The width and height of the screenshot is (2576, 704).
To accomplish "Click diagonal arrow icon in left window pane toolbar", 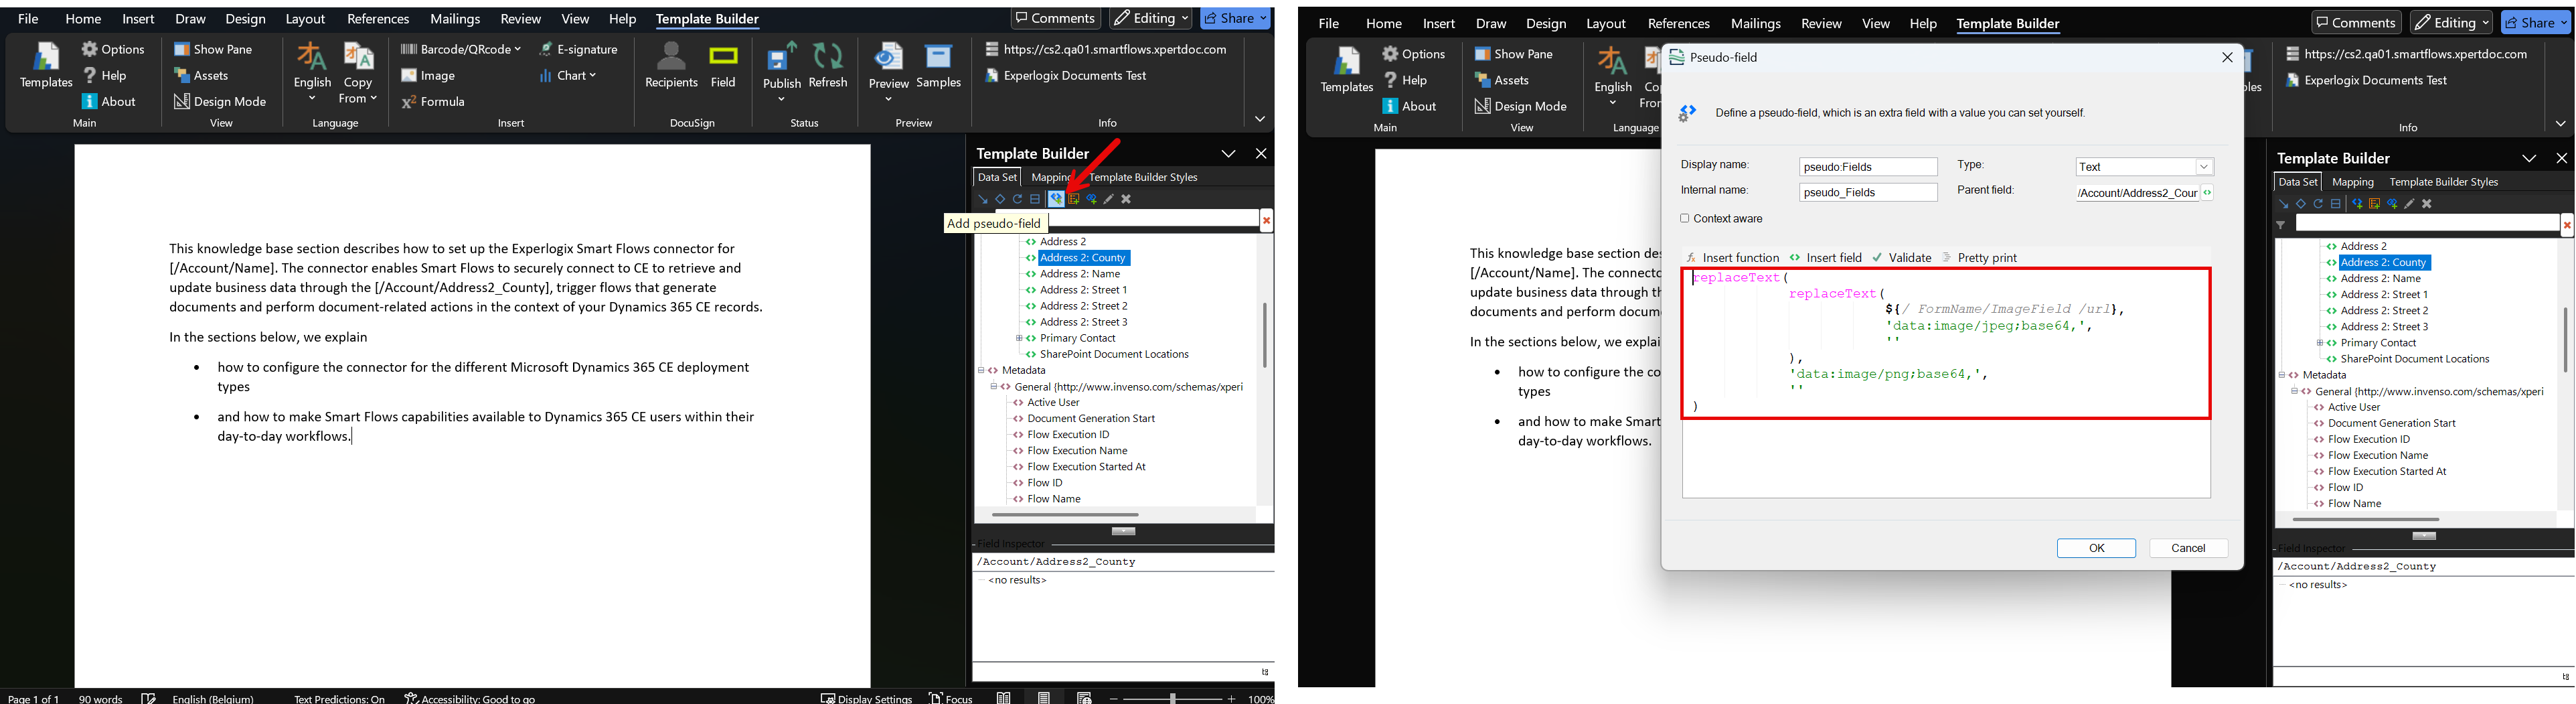I will [x=982, y=199].
